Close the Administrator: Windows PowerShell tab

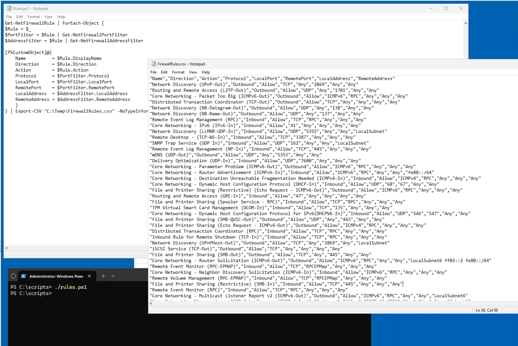pos(90,276)
